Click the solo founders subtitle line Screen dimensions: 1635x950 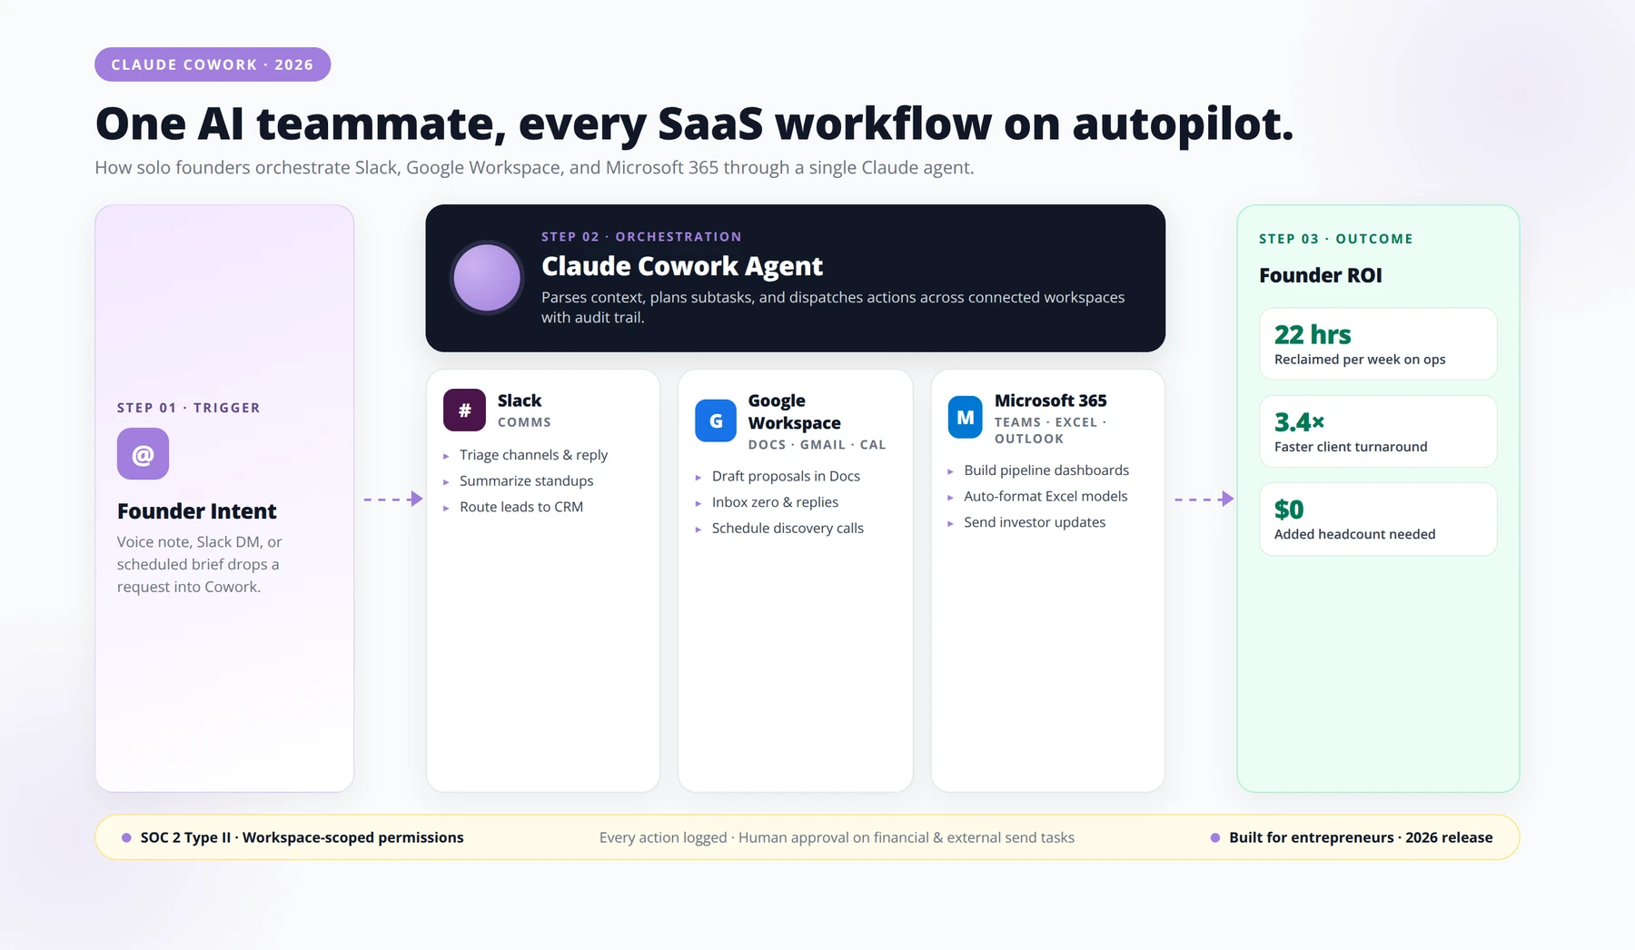pos(534,168)
